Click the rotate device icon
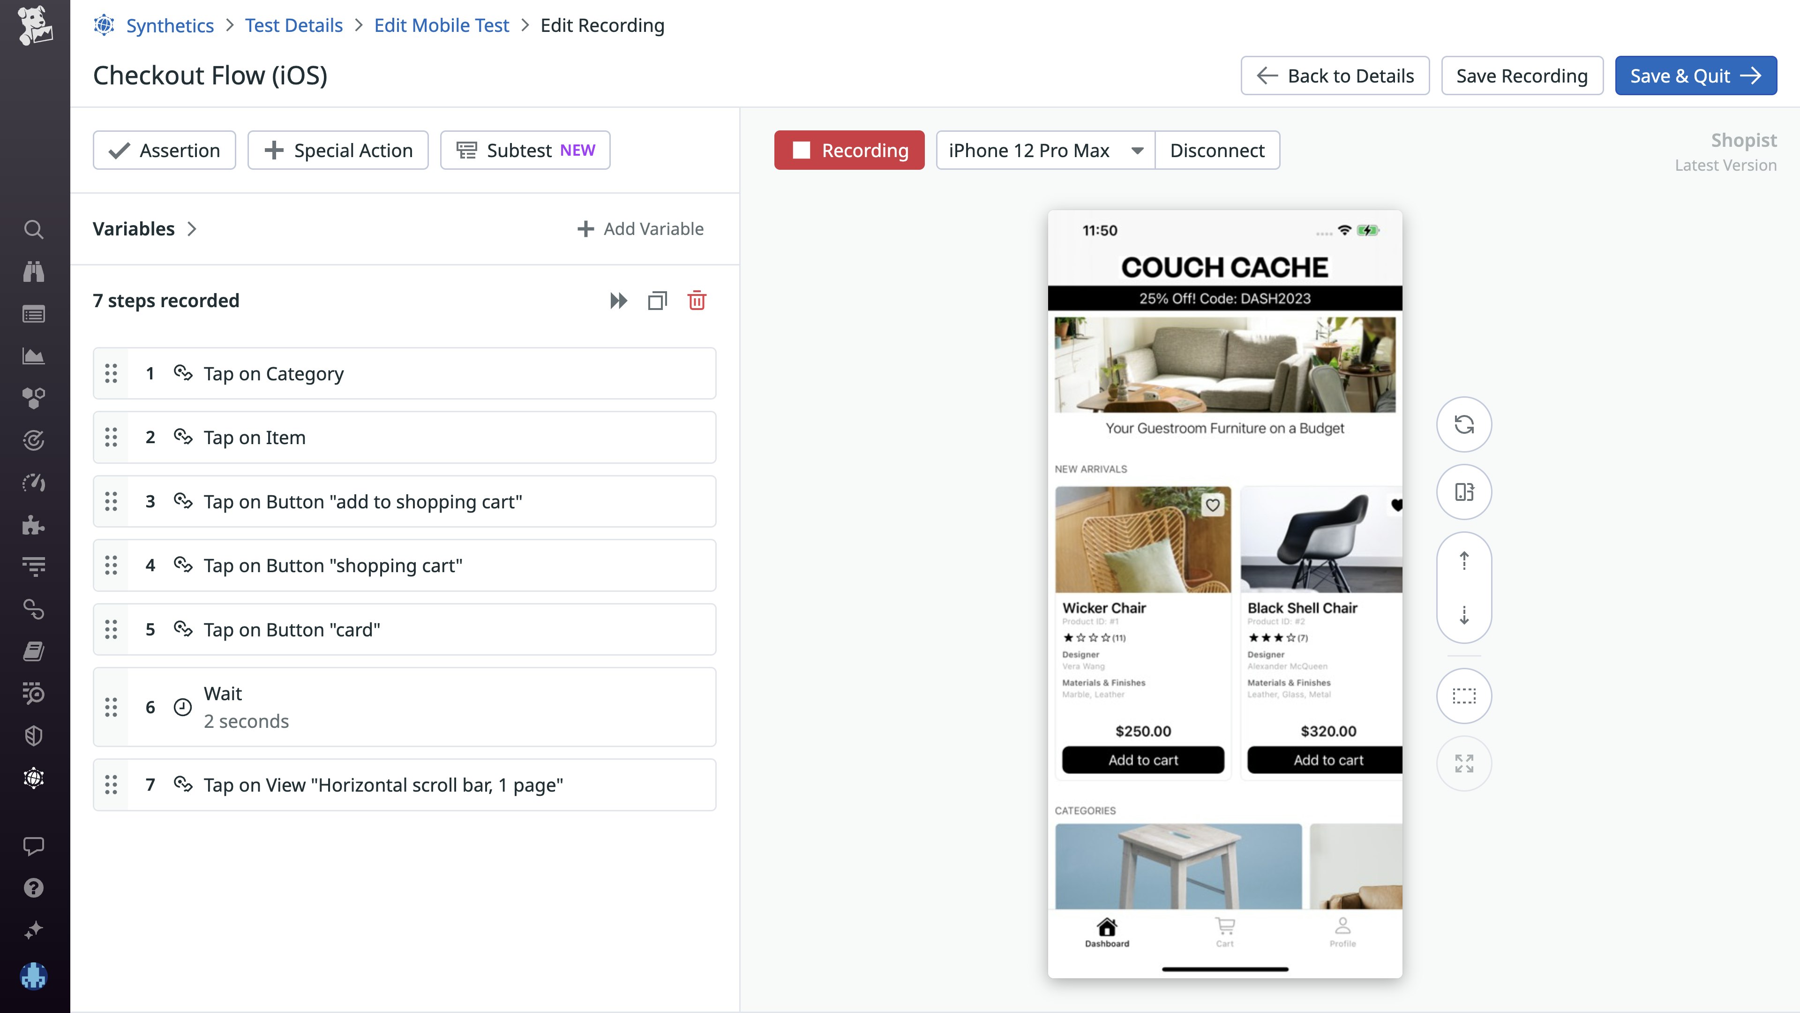1800x1013 pixels. tap(1464, 492)
